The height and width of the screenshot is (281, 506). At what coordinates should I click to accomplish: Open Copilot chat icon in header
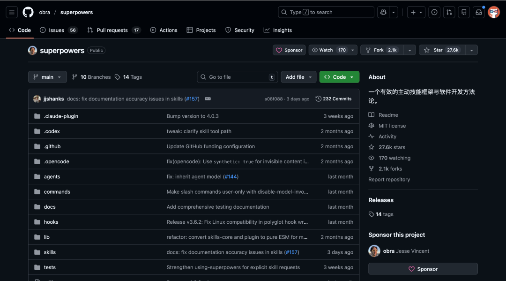point(383,12)
